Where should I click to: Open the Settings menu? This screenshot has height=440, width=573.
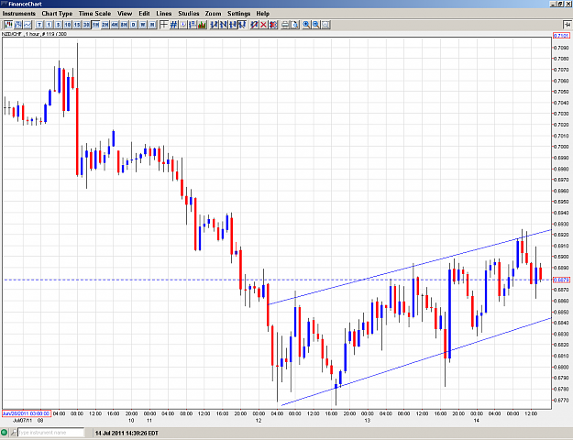(x=239, y=14)
